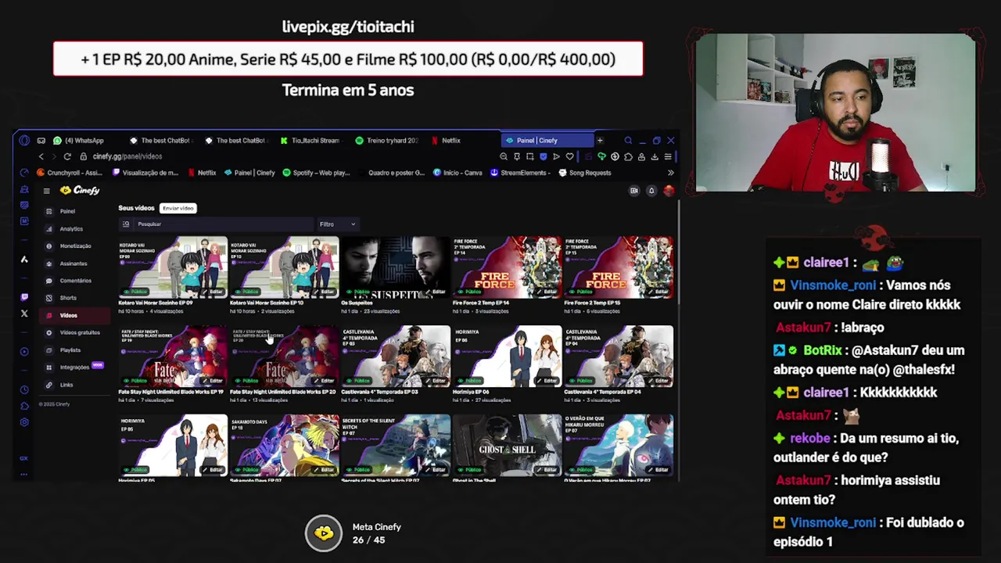Screen dimensions: 1001x563
Task: Click the search tabs magnifier icon
Action: [x=628, y=141]
